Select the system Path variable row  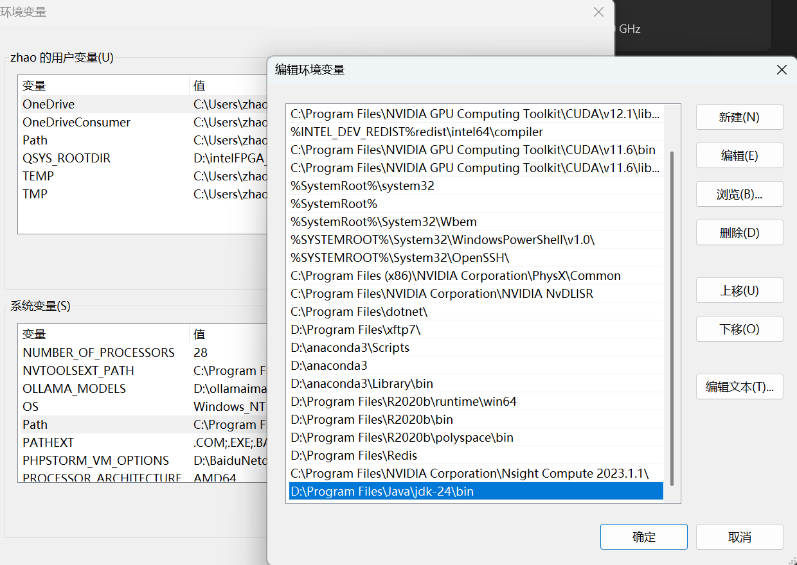click(x=143, y=424)
